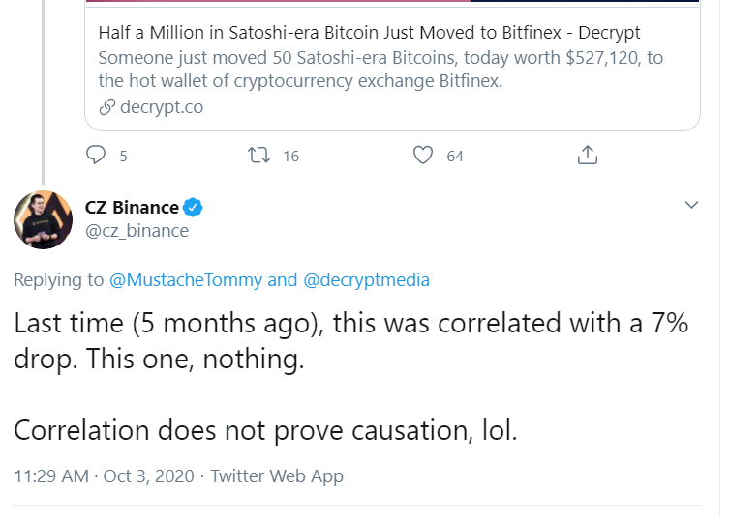Click the decrypt.co domain text
The image size is (729, 518).
[x=161, y=107]
